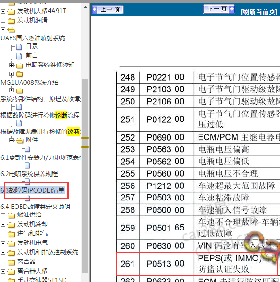The width and height of the screenshot is (280, 282).
Task: Click the 发动机冷却 folder icon
Action: click(x=11, y=225)
